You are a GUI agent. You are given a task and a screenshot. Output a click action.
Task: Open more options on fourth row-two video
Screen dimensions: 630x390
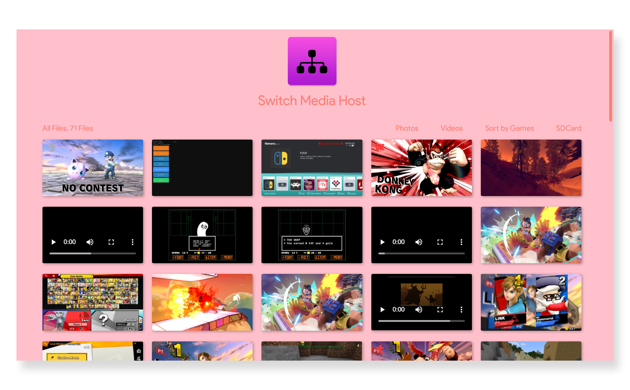[x=461, y=242]
